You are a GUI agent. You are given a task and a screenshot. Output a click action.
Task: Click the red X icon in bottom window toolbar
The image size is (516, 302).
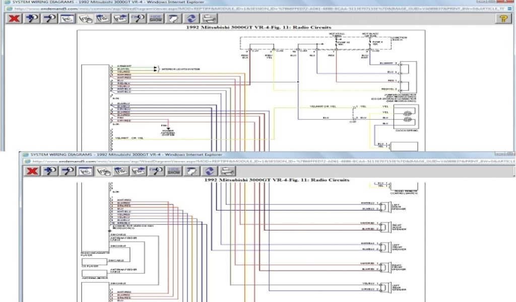point(33,171)
